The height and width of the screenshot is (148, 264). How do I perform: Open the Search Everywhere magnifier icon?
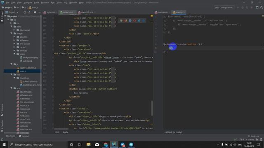click(262, 7)
